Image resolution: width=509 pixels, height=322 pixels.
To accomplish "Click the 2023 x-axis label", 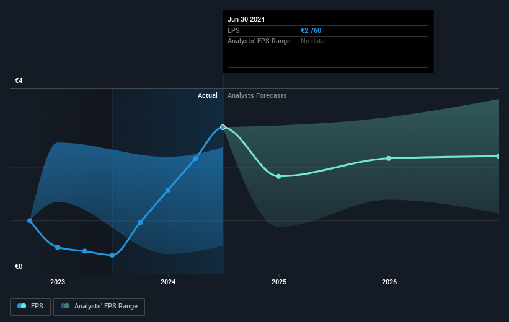I will point(58,282).
